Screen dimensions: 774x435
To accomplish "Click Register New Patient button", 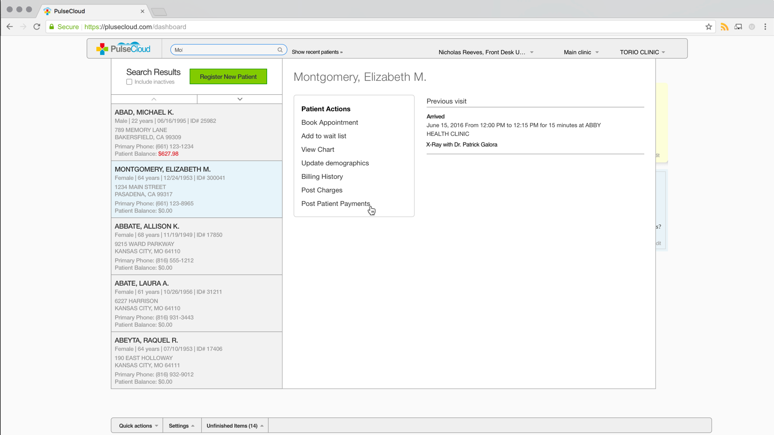I will point(228,76).
